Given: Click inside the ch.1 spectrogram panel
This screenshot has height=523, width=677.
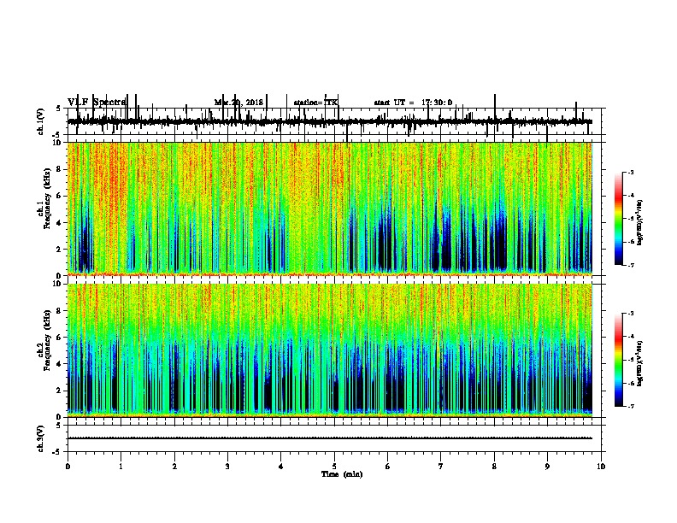Looking at the screenshot, I should point(330,209).
